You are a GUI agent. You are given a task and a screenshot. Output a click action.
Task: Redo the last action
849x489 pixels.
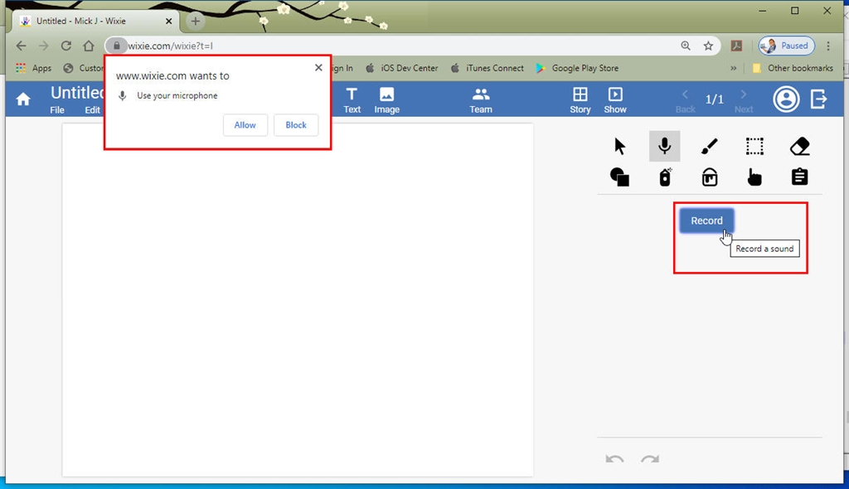(x=650, y=459)
